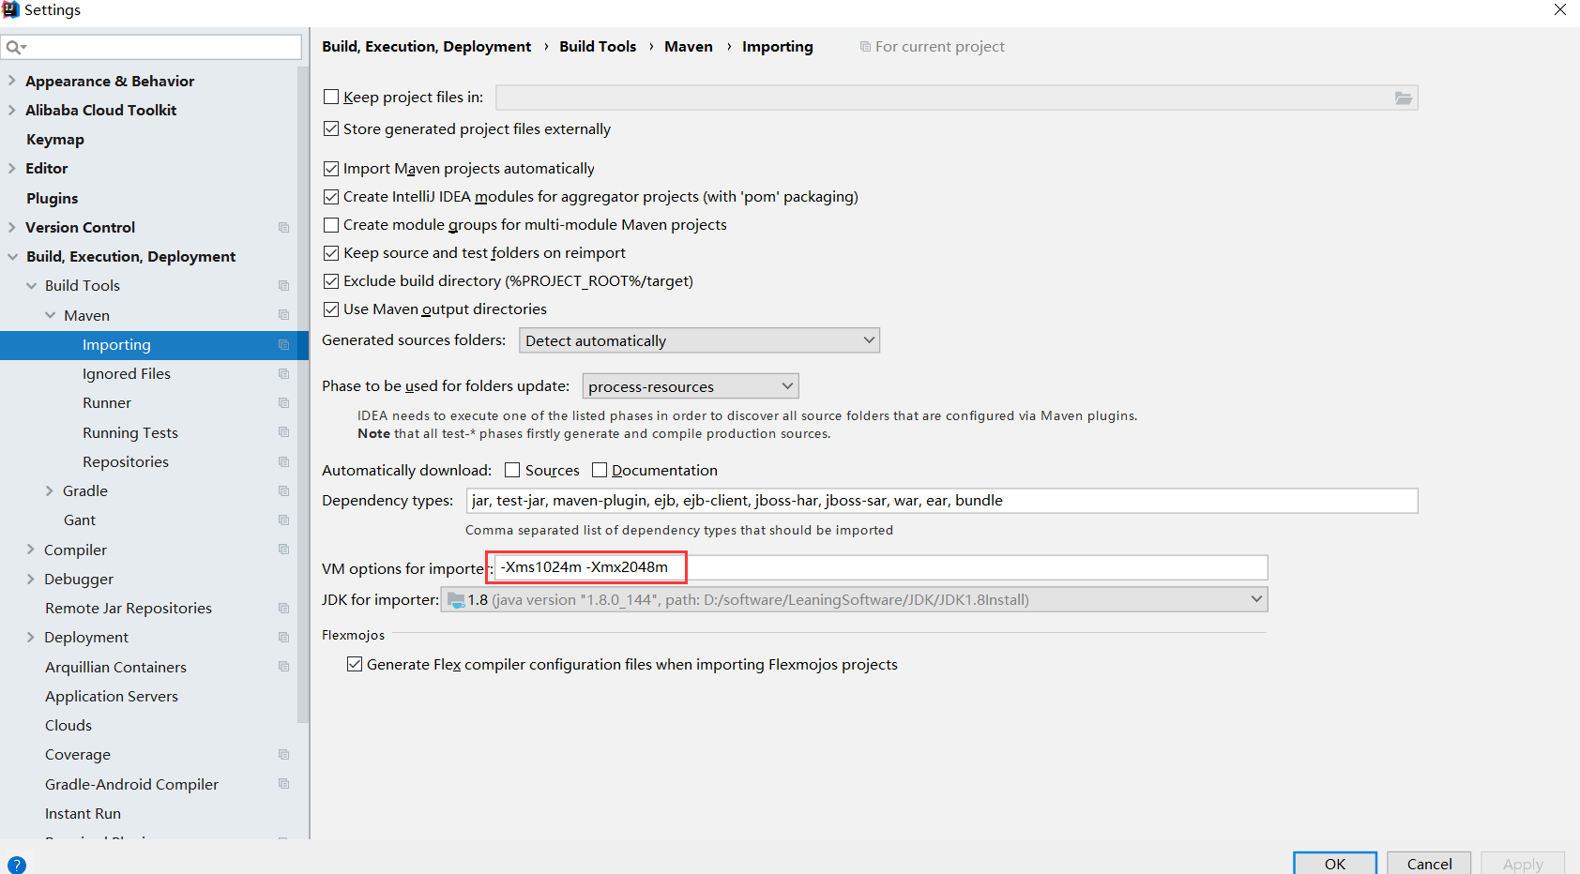Open the folder browser for project files path
Screen dimensions: 1580x874
pyautogui.click(x=1404, y=98)
